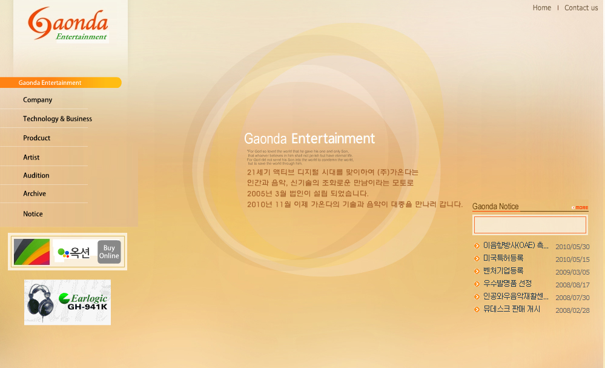
Task: Click the arrow bullet beside 미국특허등록
Action: click(x=477, y=258)
